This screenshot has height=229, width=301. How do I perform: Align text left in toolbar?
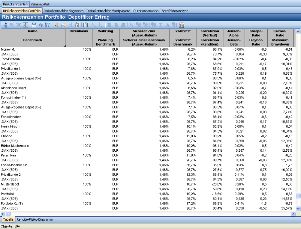[109, 25]
